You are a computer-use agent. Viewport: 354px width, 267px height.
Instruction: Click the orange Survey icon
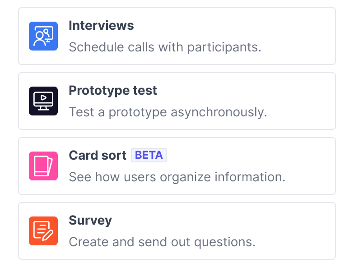click(43, 231)
